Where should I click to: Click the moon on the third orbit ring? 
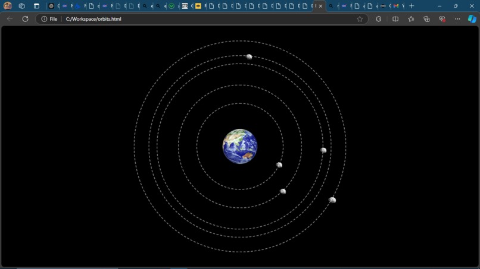(x=323, y=150)
